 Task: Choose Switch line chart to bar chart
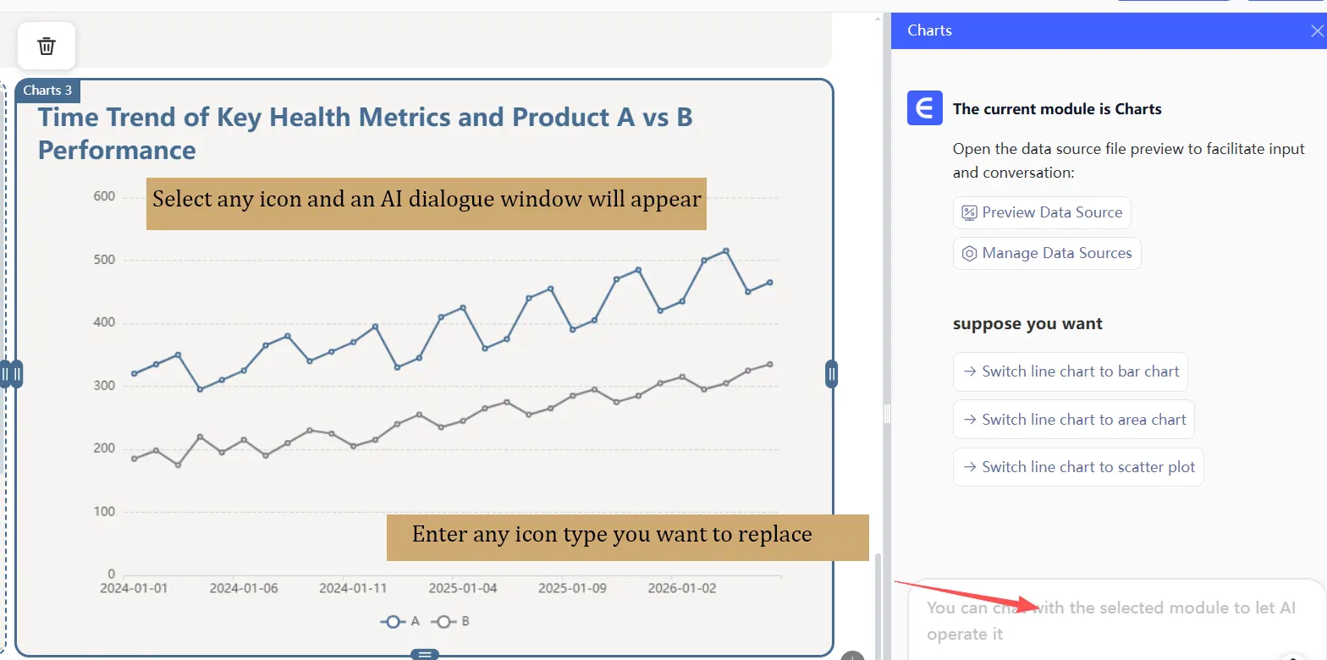pyautogui.click(x=1070, y=371)
